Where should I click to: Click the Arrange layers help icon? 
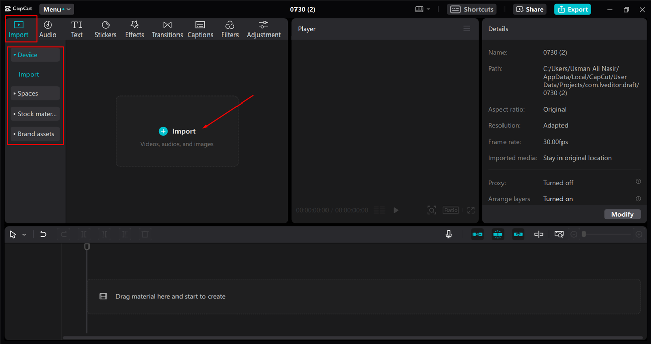638,199
